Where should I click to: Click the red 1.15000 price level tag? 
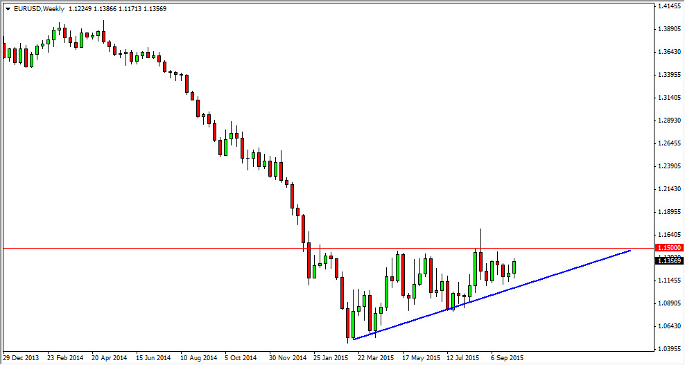pyautogui.click(x=670, y=247)
